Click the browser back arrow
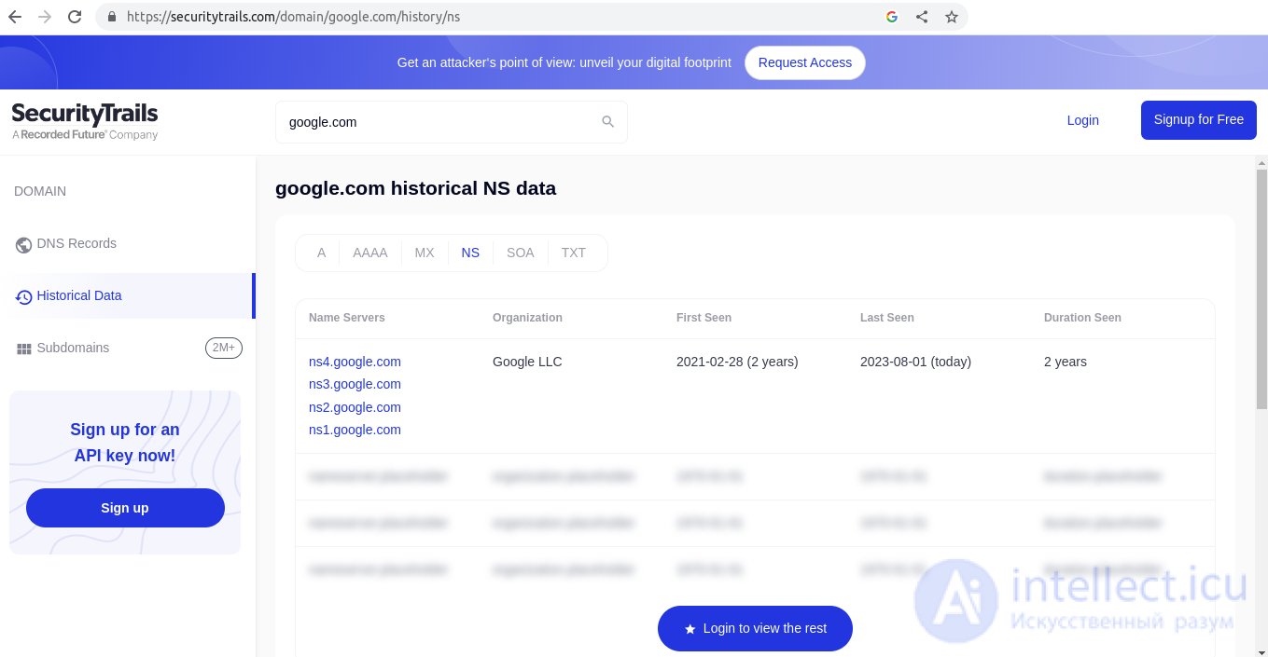The image size is (1268, 657). pos(15,17)
